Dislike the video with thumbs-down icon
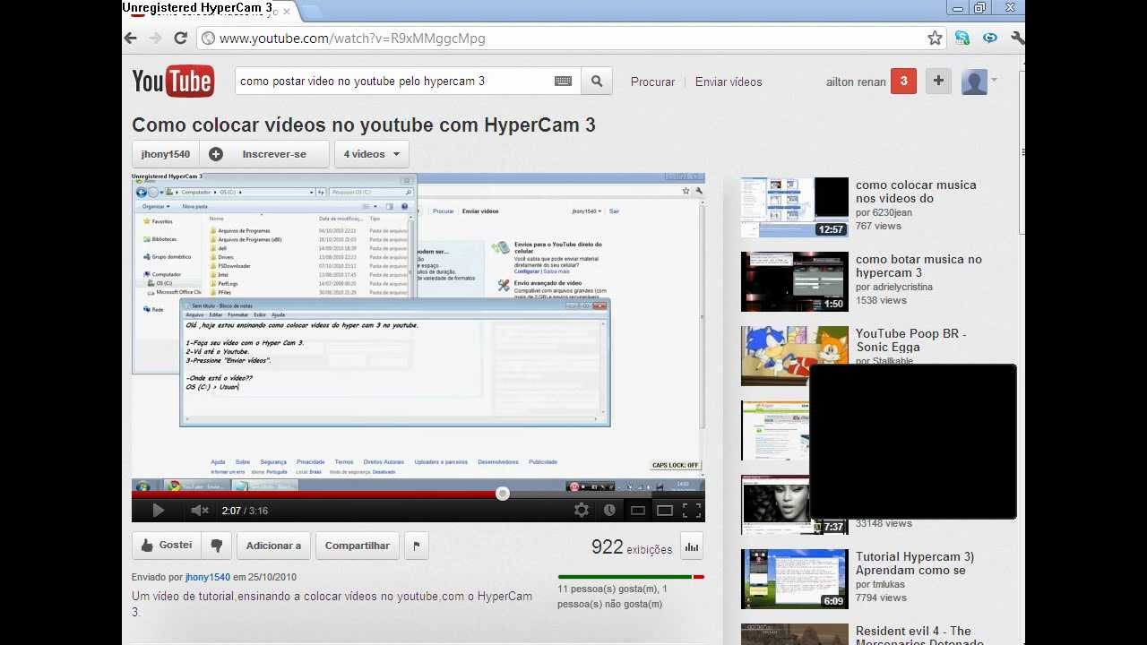 pyautogui.click(x=216, y=546)
